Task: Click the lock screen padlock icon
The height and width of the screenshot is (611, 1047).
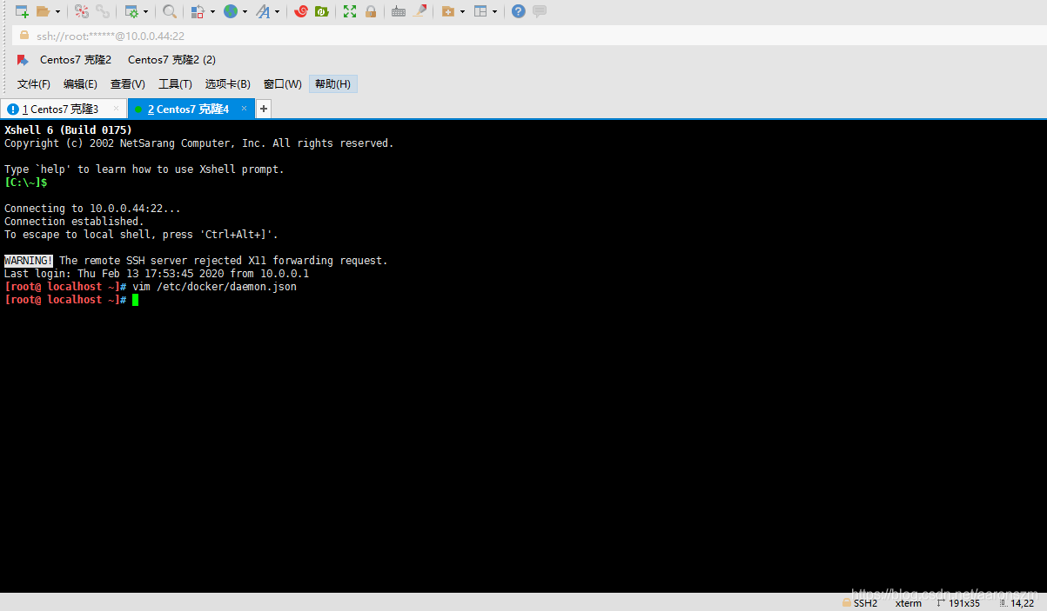Action: click(x=371, y=11)
